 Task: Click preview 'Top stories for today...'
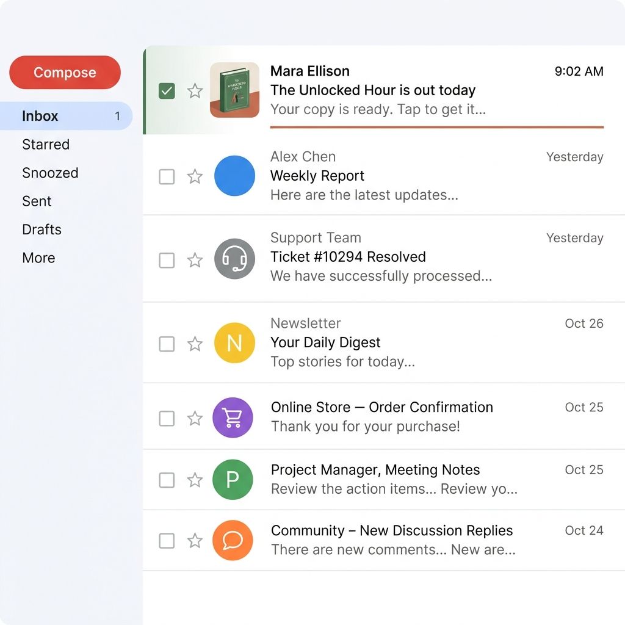pos(343,361)
